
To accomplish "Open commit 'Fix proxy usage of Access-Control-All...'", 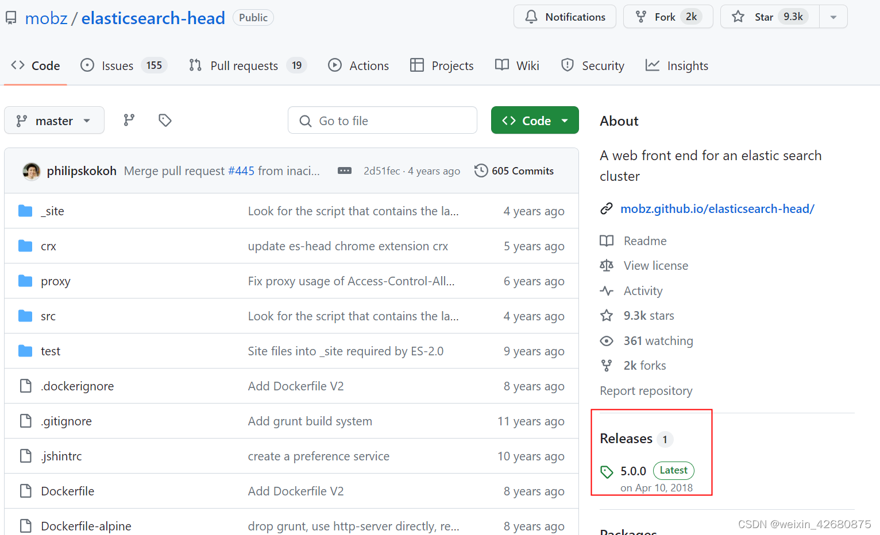I will [352, 281].
